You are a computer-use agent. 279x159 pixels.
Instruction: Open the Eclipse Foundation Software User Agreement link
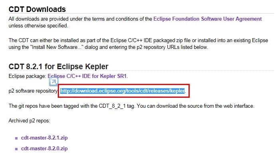(208, 19)
